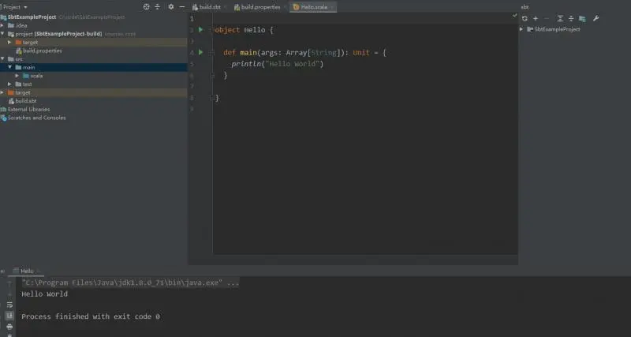Fold the main method body in the gutter

pyautogui.click(x=211, y=52)
